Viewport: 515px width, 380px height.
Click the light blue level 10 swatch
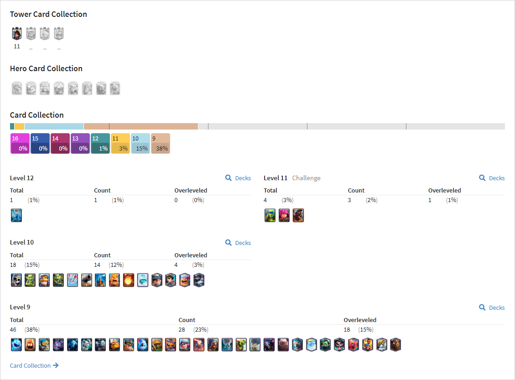coord(140,144)
